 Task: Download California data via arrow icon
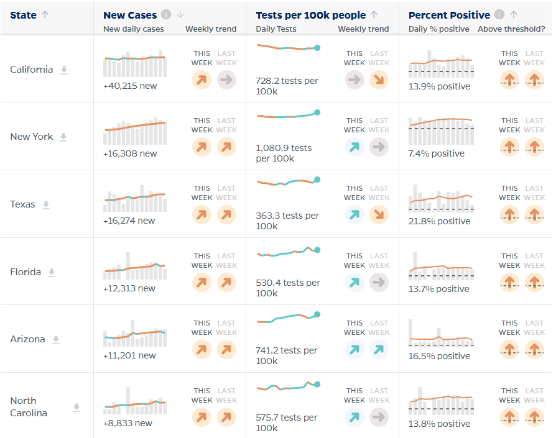(64, 70)
